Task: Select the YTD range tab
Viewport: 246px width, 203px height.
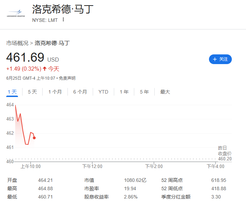Action: coord(103,92)
